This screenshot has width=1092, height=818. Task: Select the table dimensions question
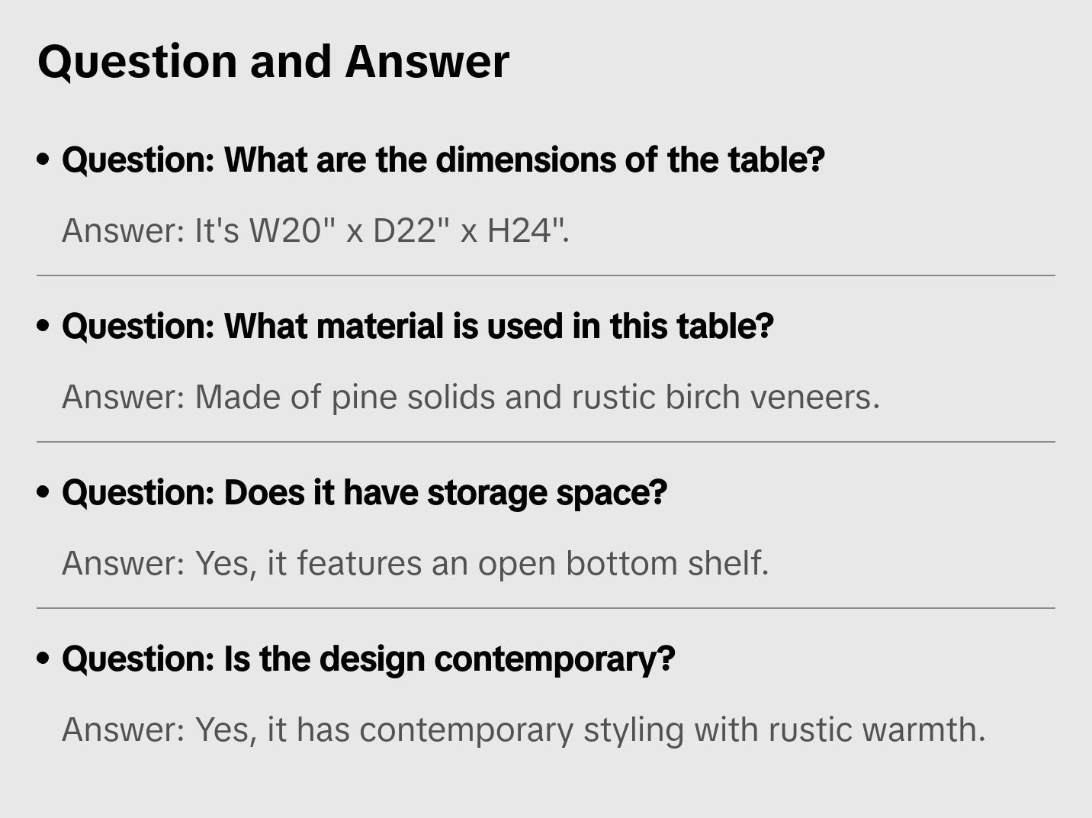click(x=443, y=159)
